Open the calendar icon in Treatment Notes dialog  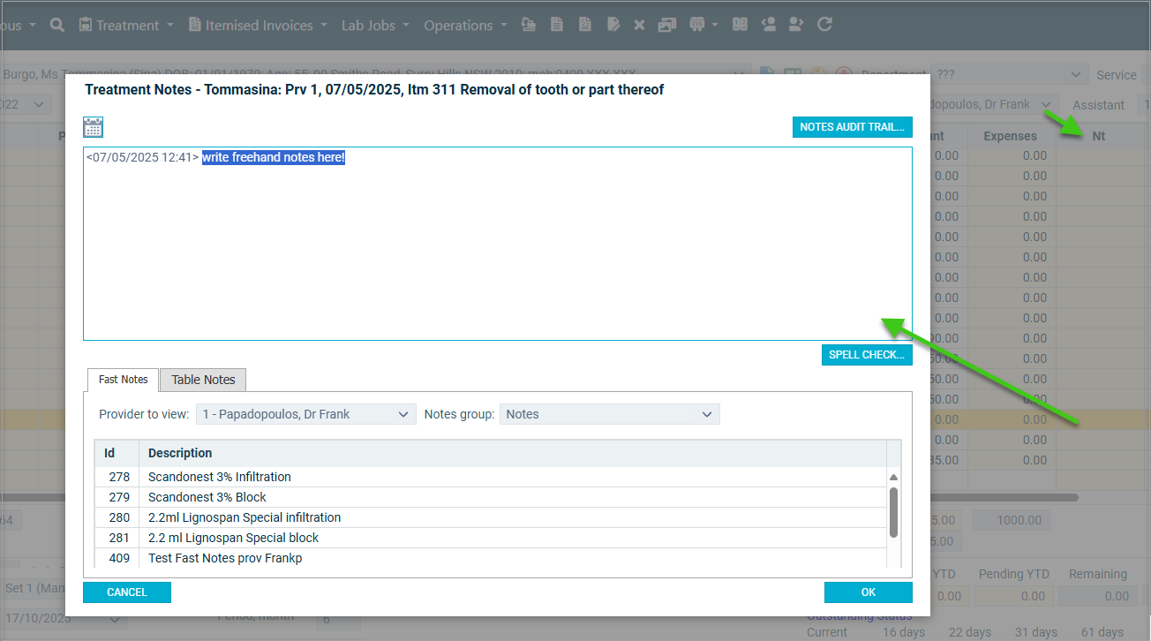click(x=94, y=127)
